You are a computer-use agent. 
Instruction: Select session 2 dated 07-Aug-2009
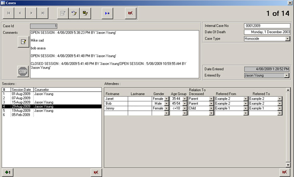coord(52,98)
